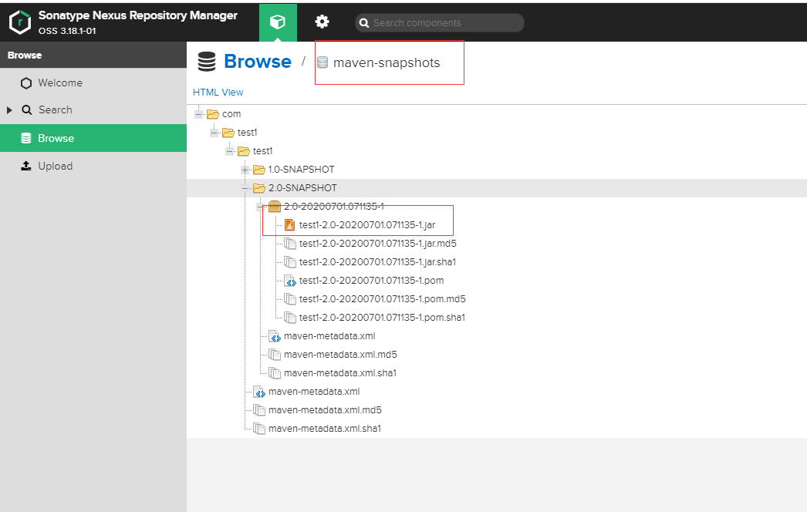Select the last maven-metadata.xml.sha1 in the tree
807x512 pixels.
[325, 429]
